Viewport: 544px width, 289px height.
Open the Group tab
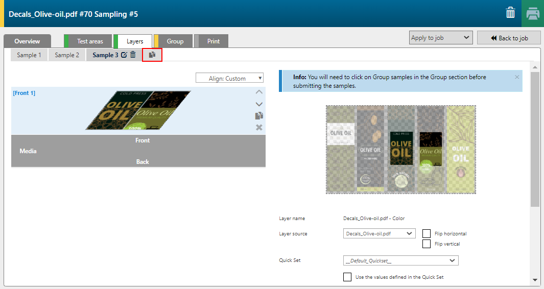point(175,41)
